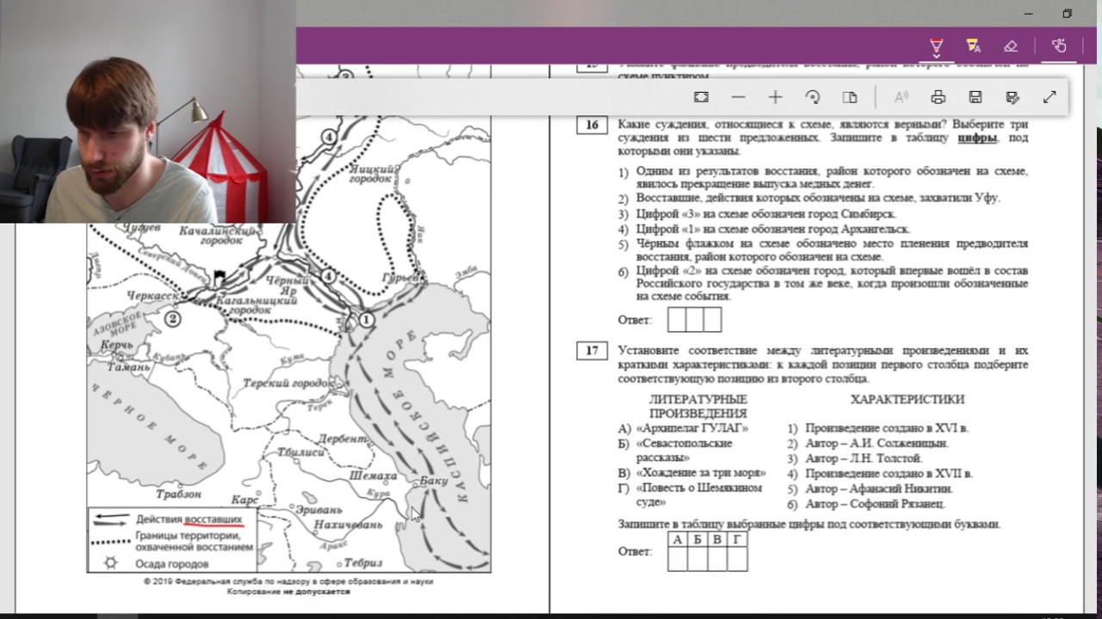1102x619 pixels.
Task: Click «Хождение за три моря» entry
Action: tap(701, 473)
